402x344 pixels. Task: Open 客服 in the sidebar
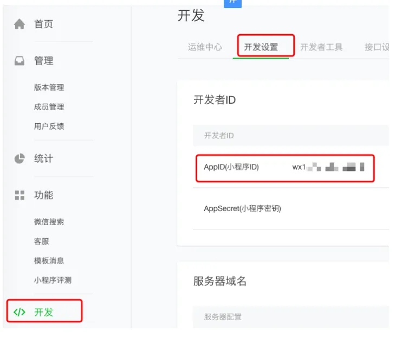[42, 241]
